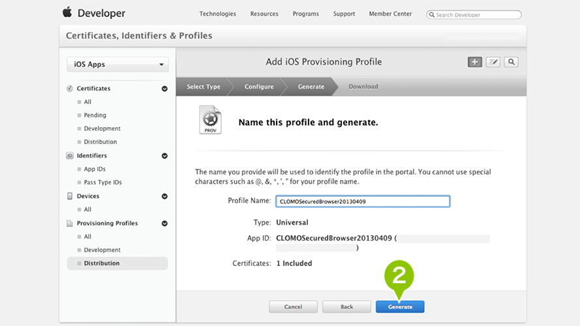580x326 pixels.
Task: Click the "Add iOS Provisioning Profile" title
Action: point(324,62)
